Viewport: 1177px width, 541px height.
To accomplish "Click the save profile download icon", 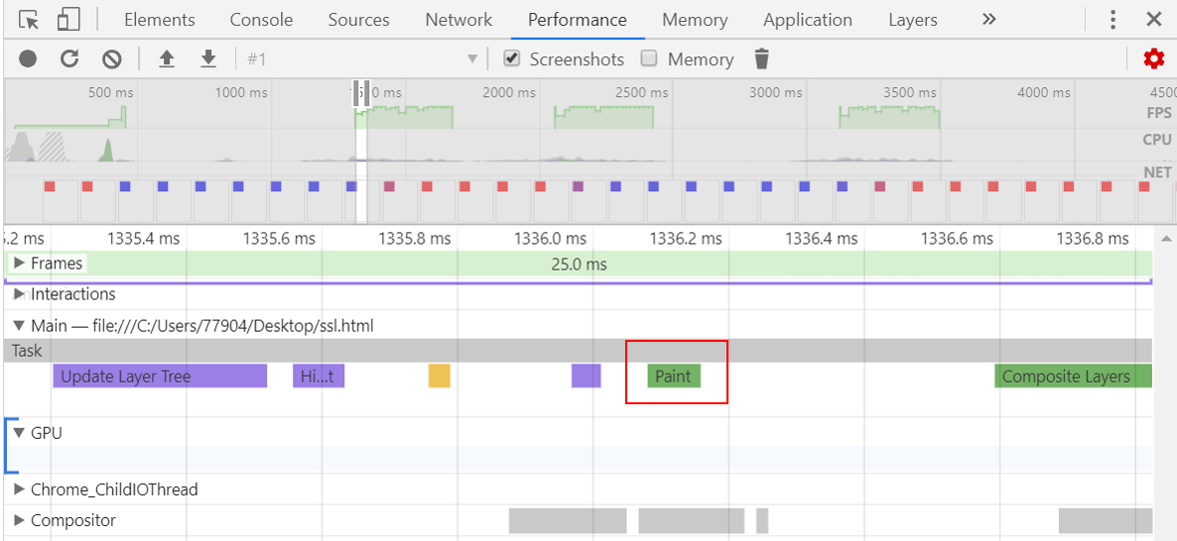I will coord(208,59).
